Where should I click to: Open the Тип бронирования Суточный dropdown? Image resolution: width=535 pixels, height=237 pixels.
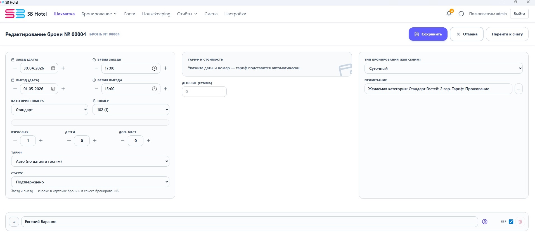[443, 68]
